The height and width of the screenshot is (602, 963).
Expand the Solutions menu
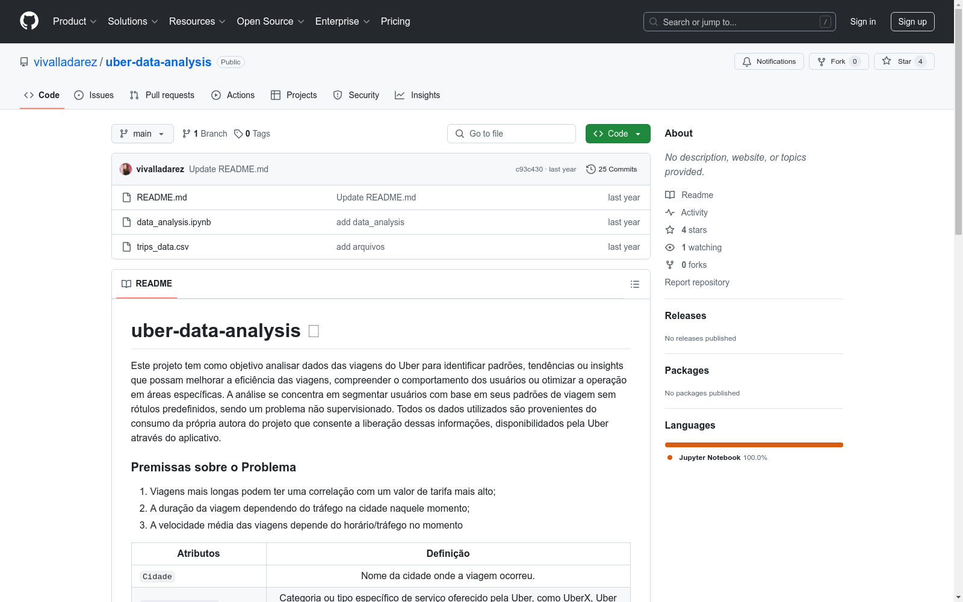click(133, 22)
